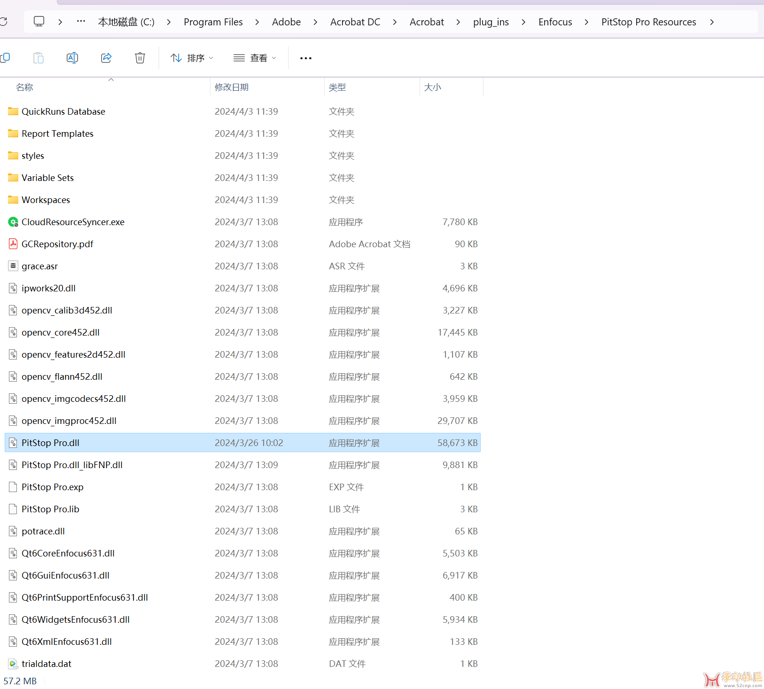Select opencv_flann452.dll file name
This screenshot has width=764, height=689.
tap(62, 376)
